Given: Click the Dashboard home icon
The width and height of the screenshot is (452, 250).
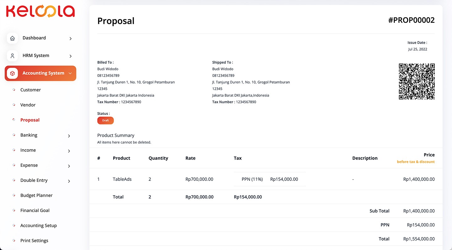Looking at the screenshot, I should click(12, 38).
